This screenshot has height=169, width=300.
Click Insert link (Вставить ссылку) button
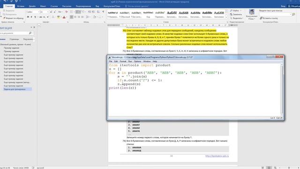(x=269, y=18)
